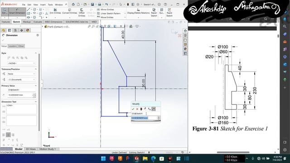Collapse the Tolerance/Precision section
The image size is (290, 163).
(36, 69)
